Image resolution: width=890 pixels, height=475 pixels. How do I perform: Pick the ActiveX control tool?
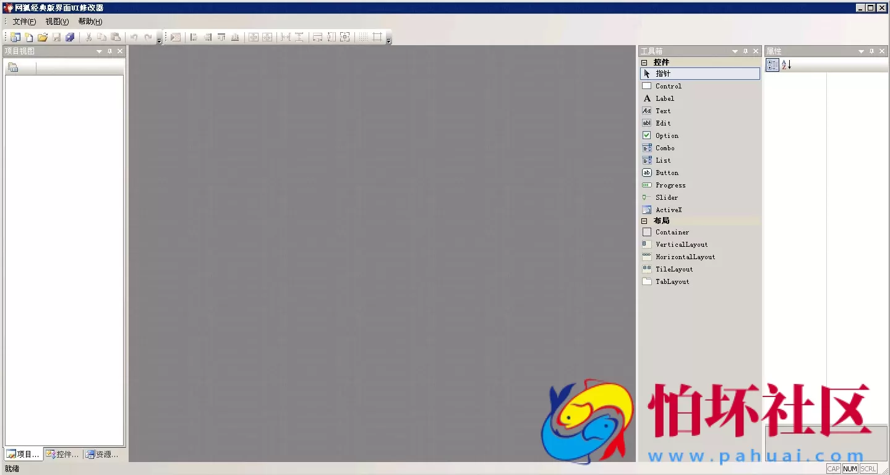coord(668,210)
